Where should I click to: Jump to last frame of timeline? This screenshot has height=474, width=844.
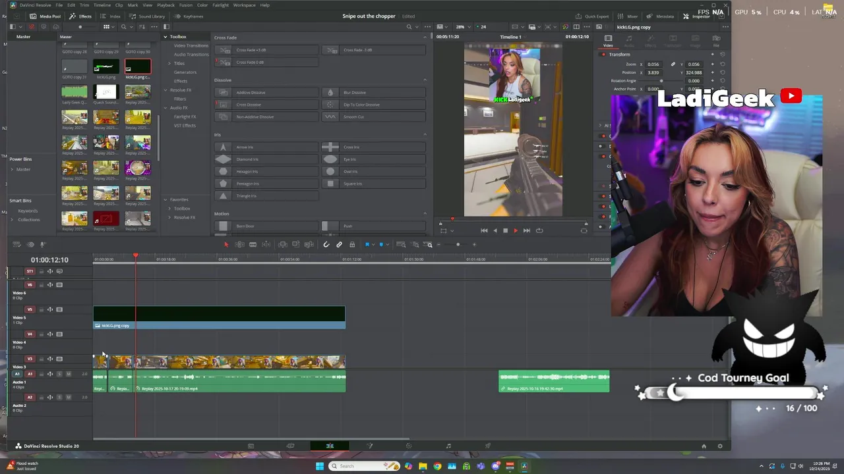click(526, 230)
